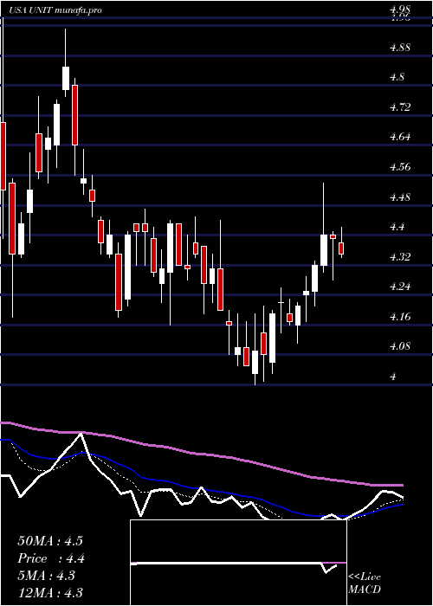This screenshot has width=433, height=606.
Task: Click the 4.8 price axis label
Action: click(x=397, y=77)
